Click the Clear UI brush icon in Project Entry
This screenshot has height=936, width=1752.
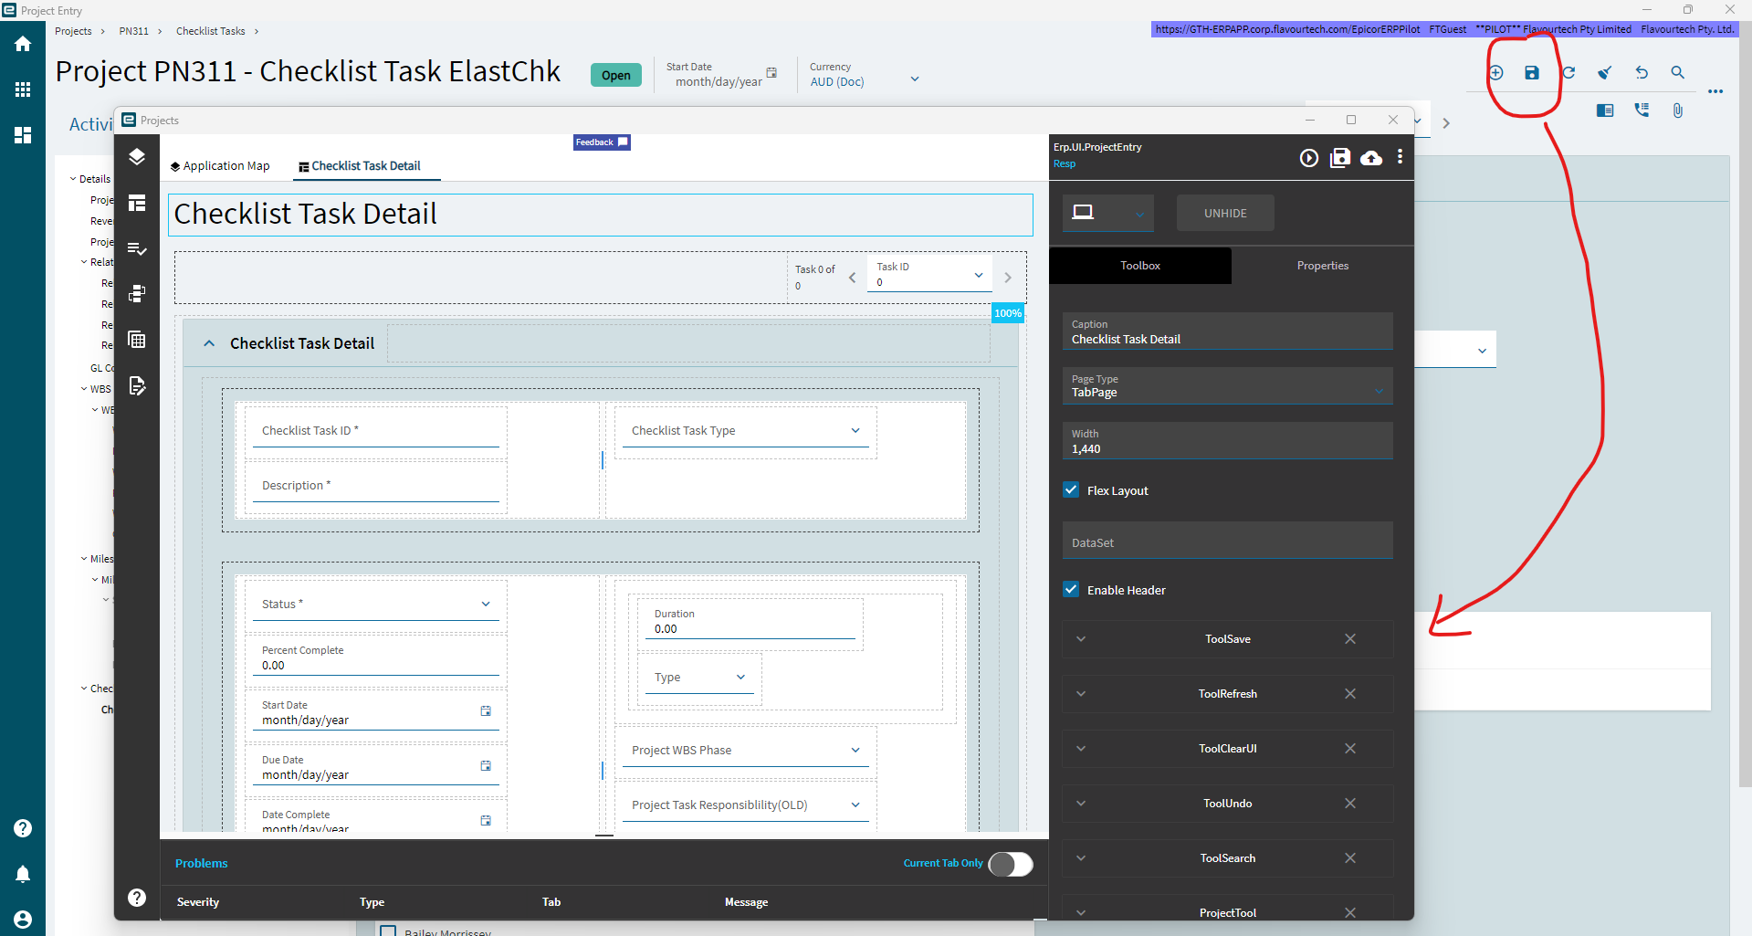click(x=1605, y=73)
